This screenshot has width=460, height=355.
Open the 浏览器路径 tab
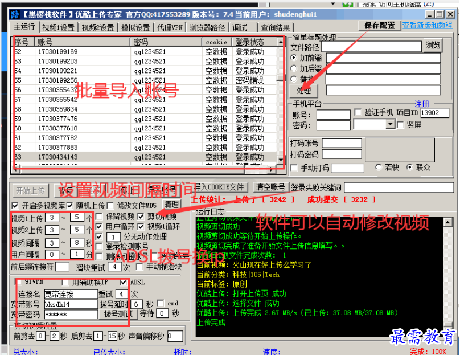click(207, 27)
